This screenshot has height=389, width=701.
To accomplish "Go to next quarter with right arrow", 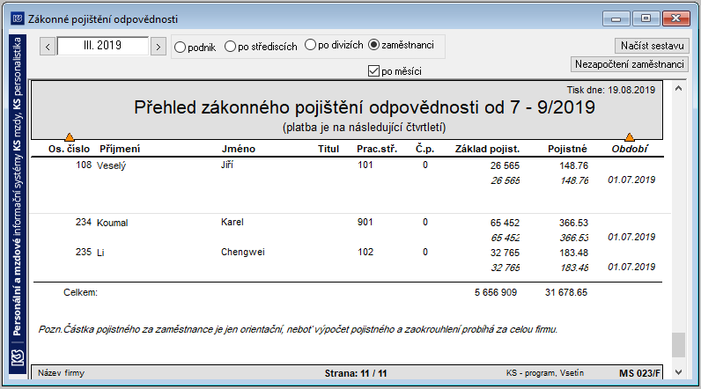I will click(x=159, y=47).
